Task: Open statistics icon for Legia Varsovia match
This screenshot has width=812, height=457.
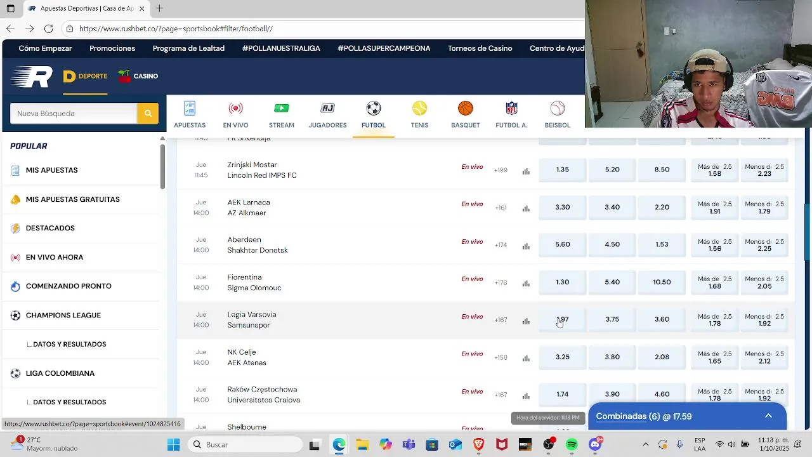Action: (526, 321)
